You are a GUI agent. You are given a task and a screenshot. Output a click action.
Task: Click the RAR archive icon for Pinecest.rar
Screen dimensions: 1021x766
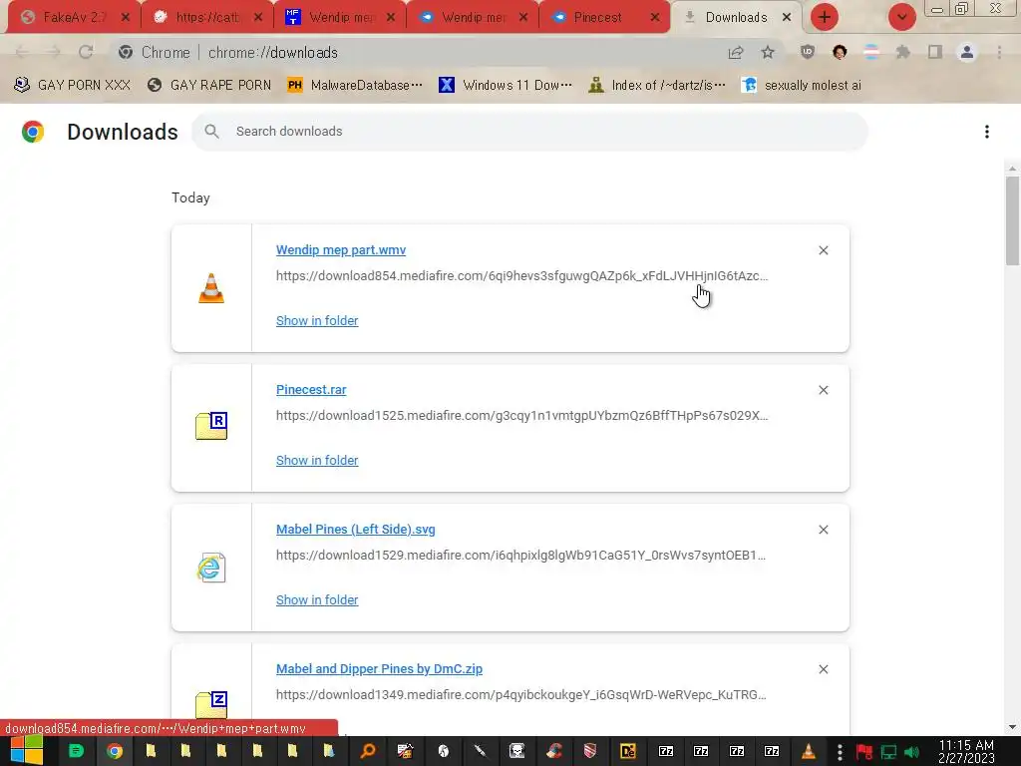(x=211, y=426)
